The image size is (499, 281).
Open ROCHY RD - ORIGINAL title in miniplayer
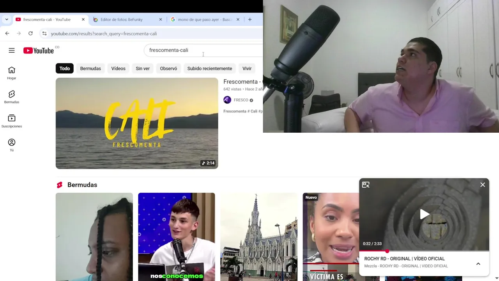click(x=404, y=259)
